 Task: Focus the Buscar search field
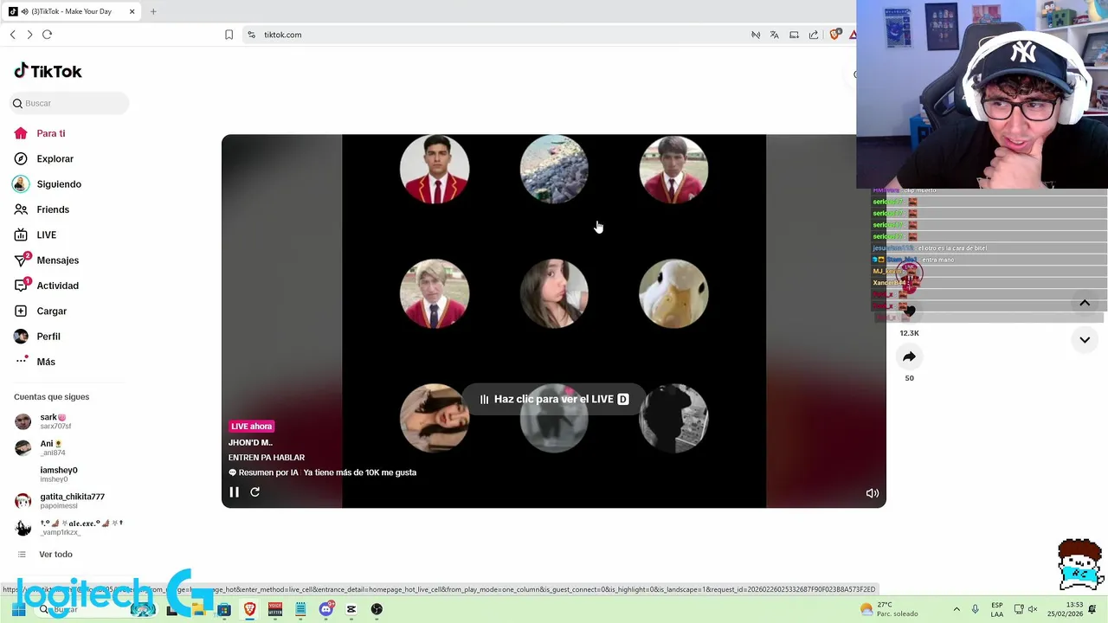tap(70, 103)
